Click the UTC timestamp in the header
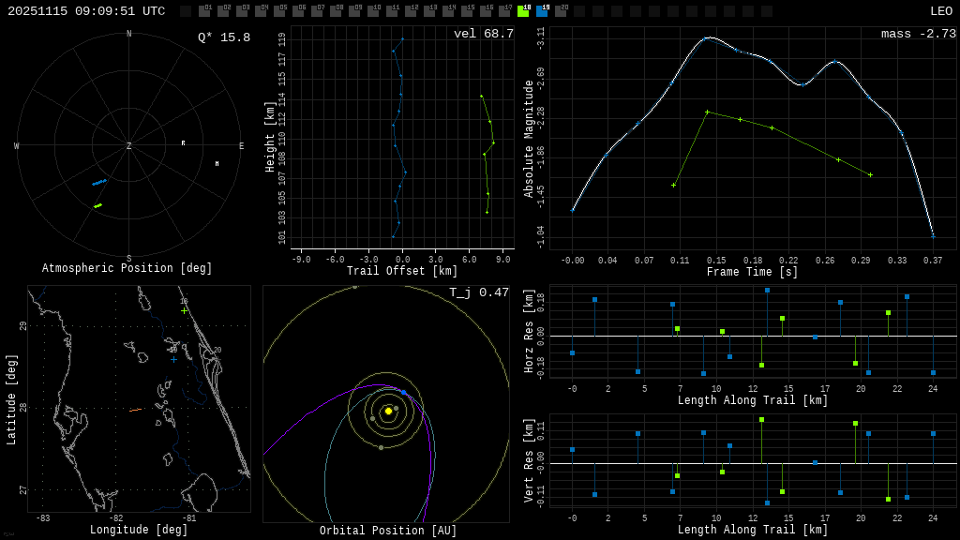 86,11
